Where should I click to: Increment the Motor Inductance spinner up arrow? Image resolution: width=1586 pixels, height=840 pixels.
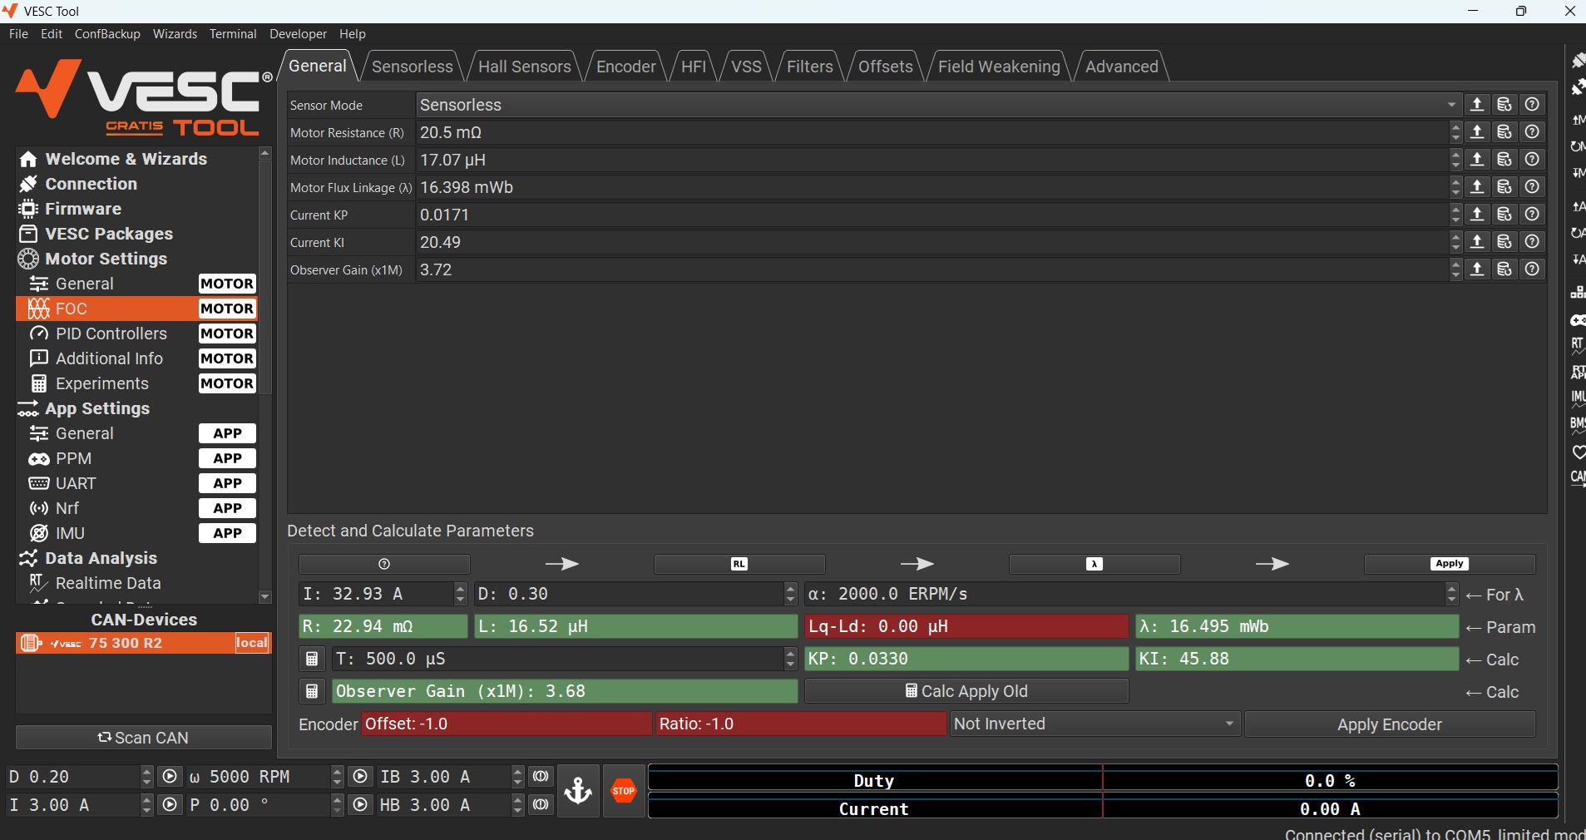point(1455,156)
